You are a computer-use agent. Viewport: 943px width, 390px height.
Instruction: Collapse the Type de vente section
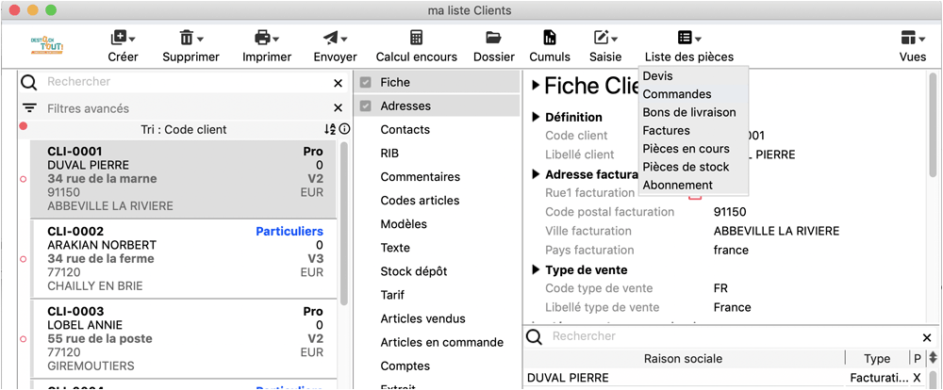click(x=537, y=269)
